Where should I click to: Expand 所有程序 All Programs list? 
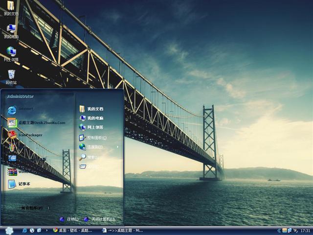[35, 208]
